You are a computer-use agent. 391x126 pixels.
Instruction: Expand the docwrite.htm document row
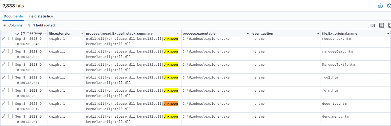pos(4,103)
